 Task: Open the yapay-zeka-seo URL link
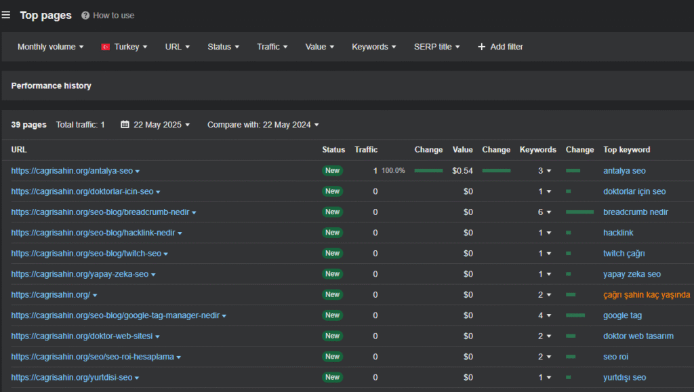pos(80,274)
